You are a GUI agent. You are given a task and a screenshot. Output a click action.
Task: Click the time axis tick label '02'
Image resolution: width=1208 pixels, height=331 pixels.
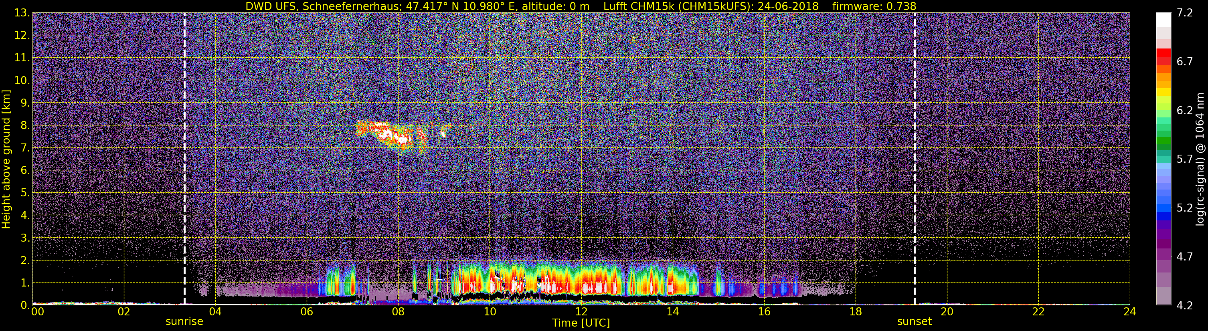tap(124, 312)
